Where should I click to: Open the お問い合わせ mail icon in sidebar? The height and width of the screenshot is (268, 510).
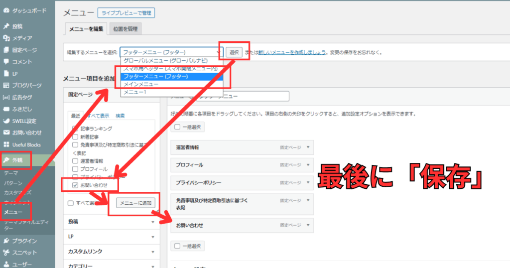point(6,133)
